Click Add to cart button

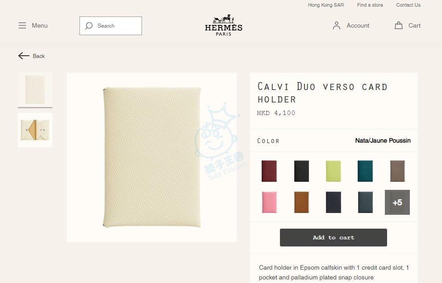[x=334, y=238]
